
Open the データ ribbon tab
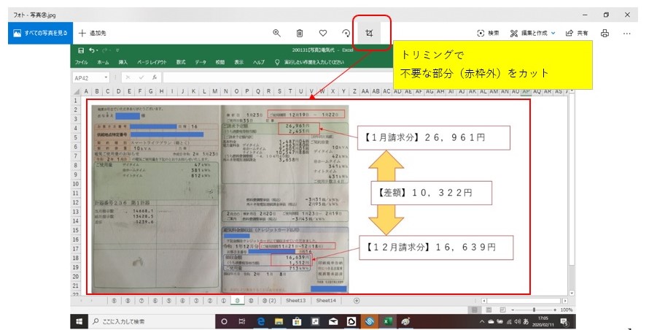point(201,62)
